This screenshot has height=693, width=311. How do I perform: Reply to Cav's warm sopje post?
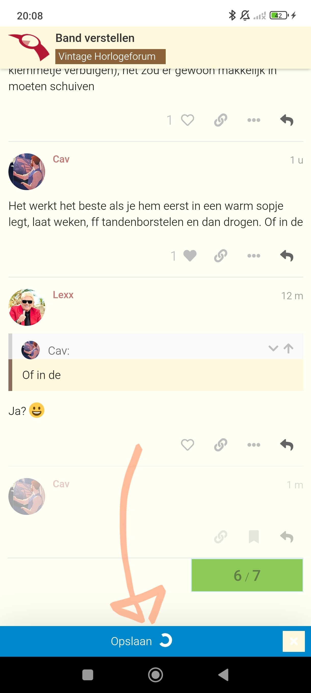click(x=287, y=256)
